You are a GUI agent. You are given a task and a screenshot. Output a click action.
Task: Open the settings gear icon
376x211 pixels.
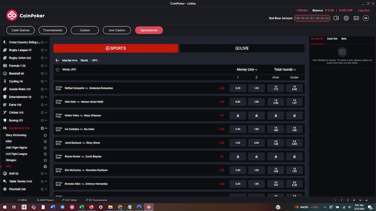pyautogui.click(x=346, y=18)
